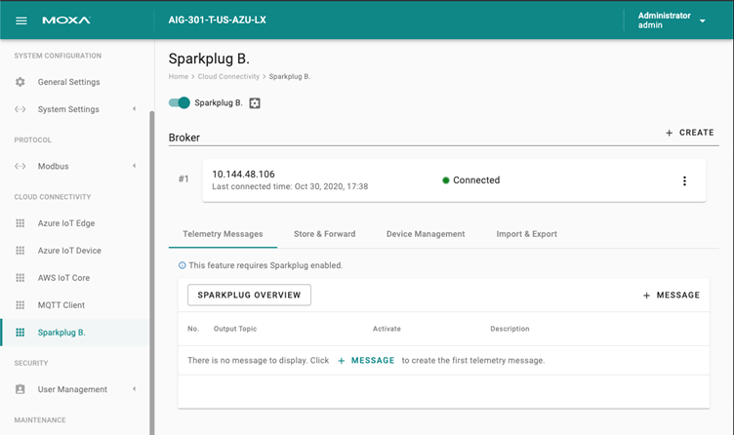
Task: Toggle the Sparkplug B. enable switch
Action: 180,102
